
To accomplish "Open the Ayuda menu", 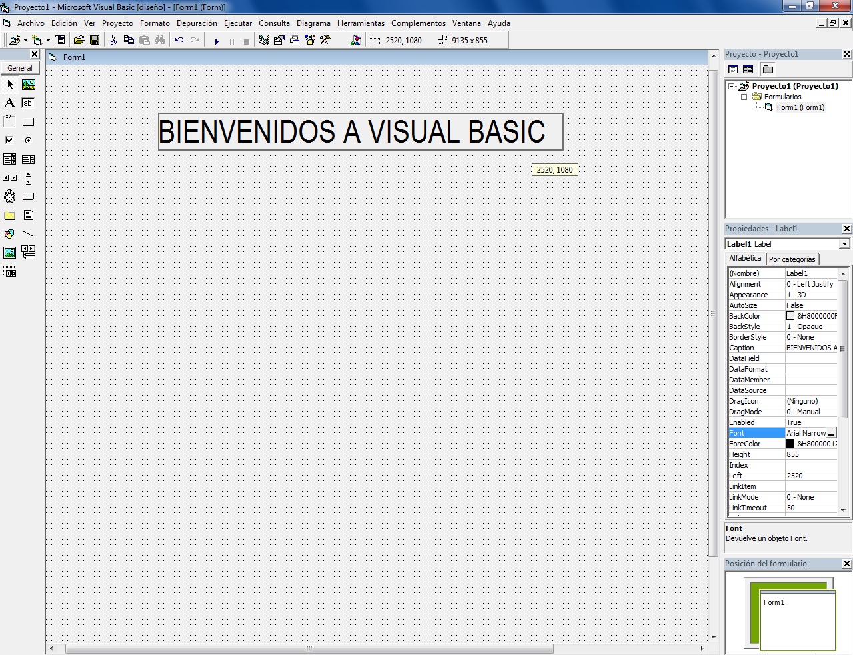I will 498,23.
